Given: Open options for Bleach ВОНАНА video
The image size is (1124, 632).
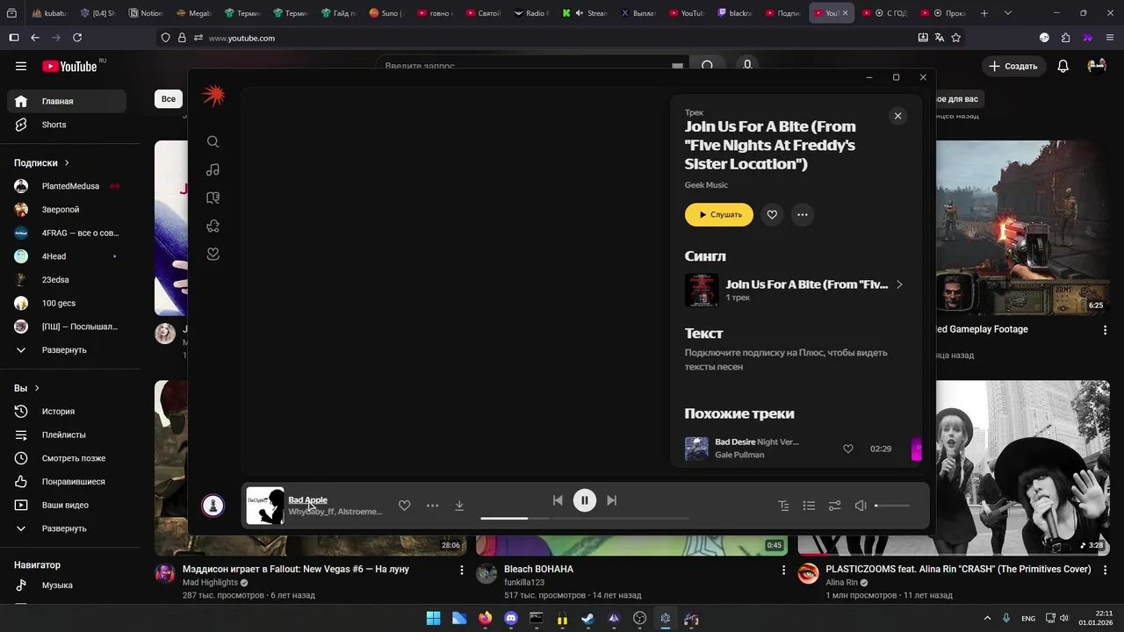Looking at the screenshot, I should coord(783,570).
